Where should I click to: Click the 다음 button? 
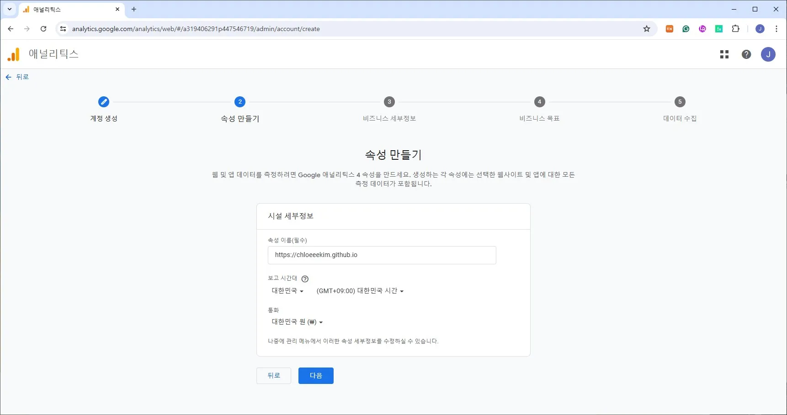pos(316,376)
